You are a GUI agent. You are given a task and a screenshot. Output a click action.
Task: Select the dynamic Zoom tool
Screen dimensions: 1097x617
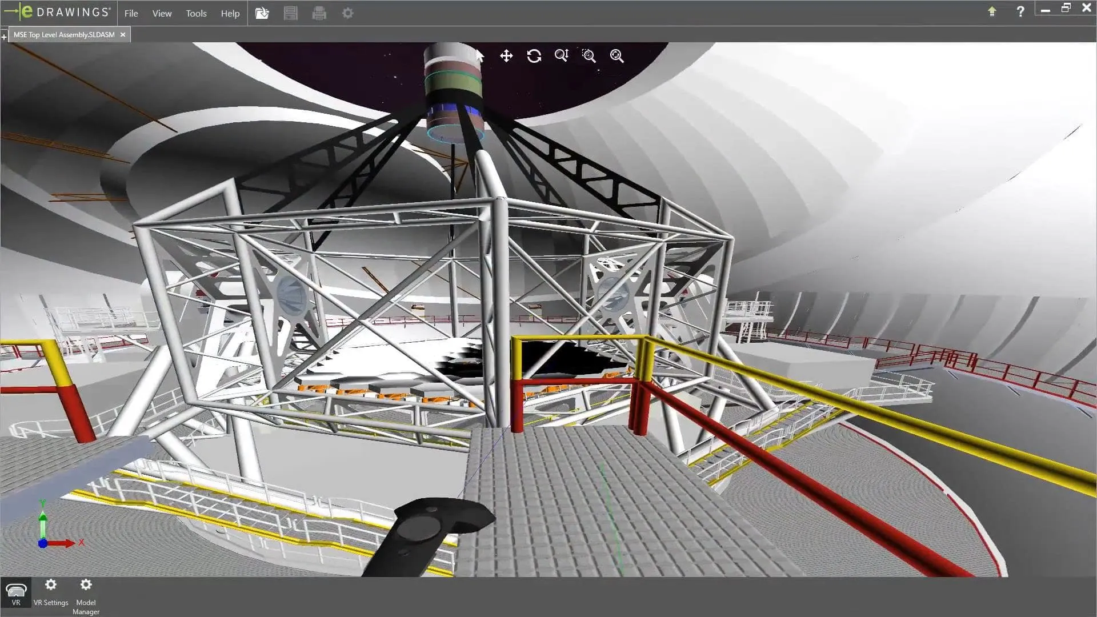[562, 56]
